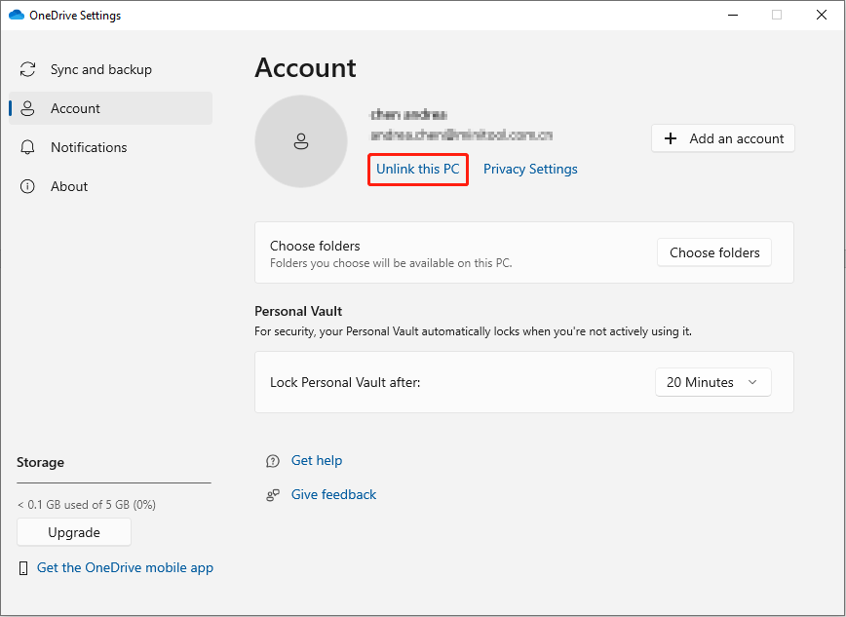
Task: Click the profile avatar picture
Action: tap(300, 141)
